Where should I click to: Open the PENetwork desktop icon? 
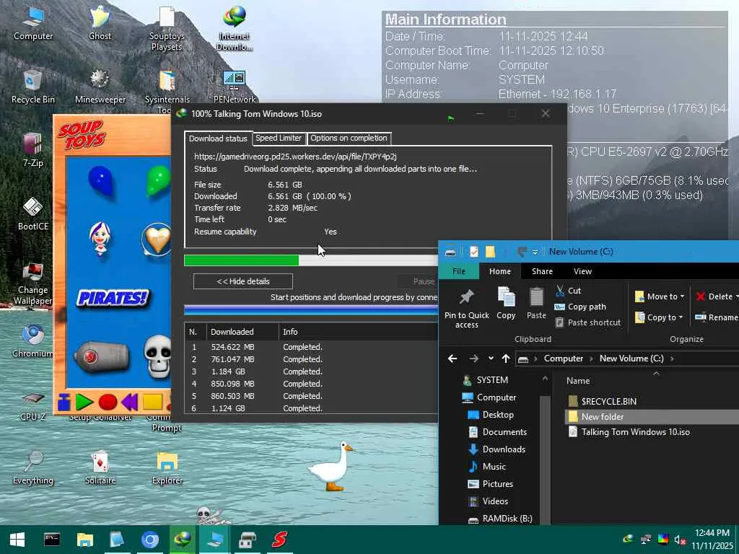point(235,87)
